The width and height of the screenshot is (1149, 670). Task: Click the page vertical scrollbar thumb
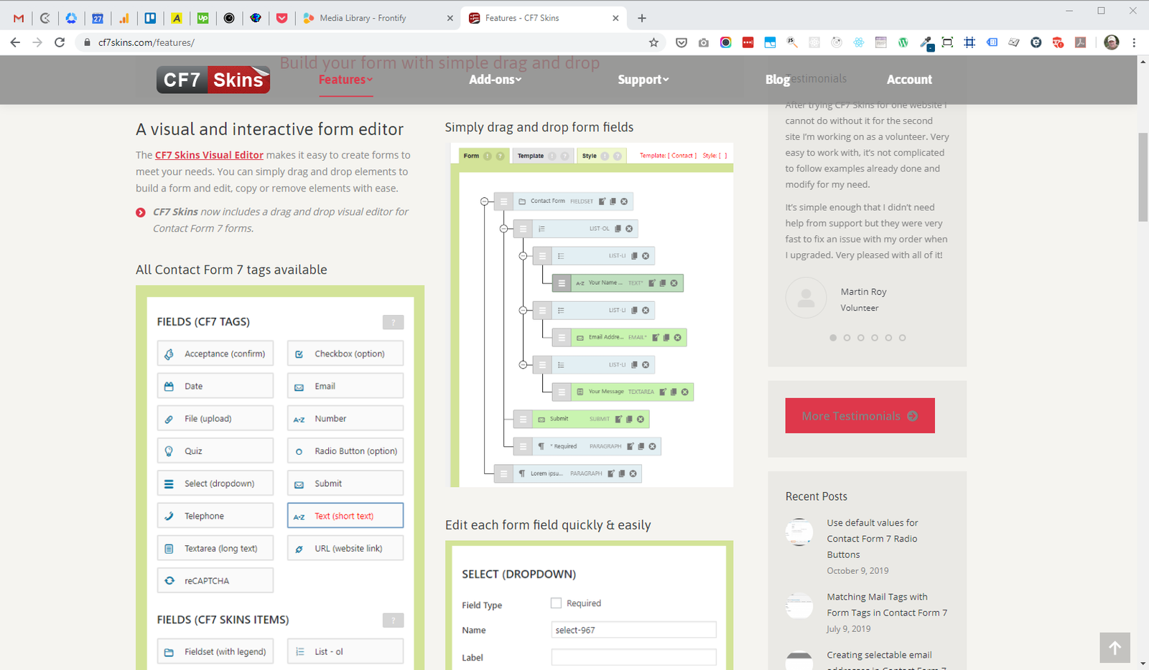point(1143,177)
